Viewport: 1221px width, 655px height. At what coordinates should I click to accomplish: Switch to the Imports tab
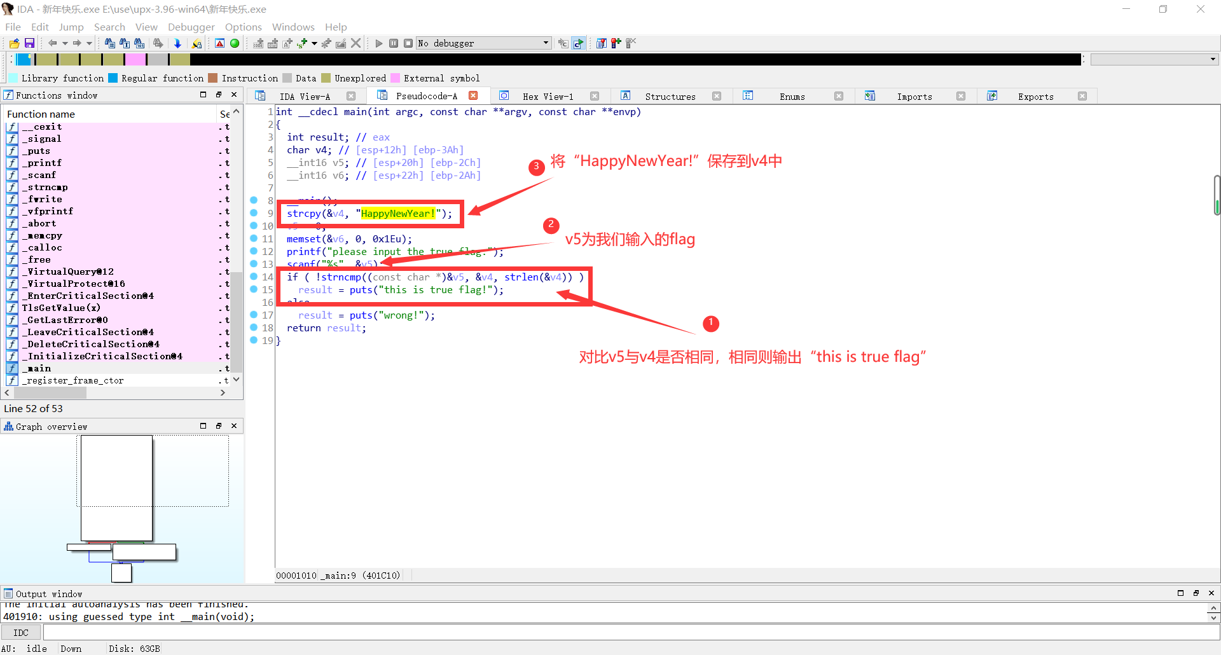(914, 97)
